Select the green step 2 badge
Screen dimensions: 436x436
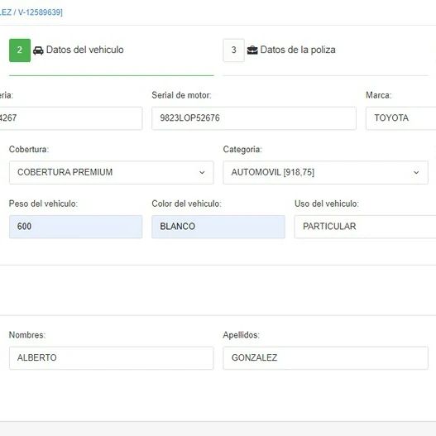point(20,50)
